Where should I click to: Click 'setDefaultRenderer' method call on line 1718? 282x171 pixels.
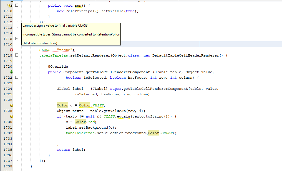click(x=90, y=55)
